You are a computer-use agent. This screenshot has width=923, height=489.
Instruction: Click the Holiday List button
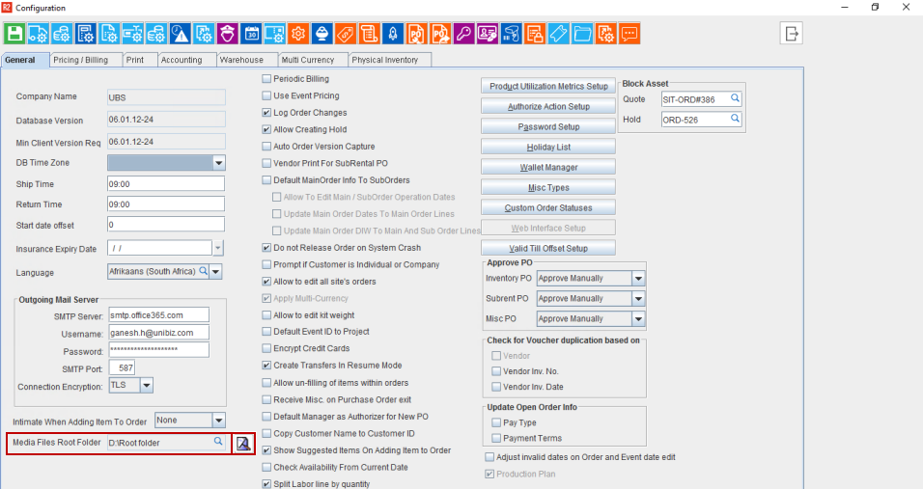click(548, 148)
